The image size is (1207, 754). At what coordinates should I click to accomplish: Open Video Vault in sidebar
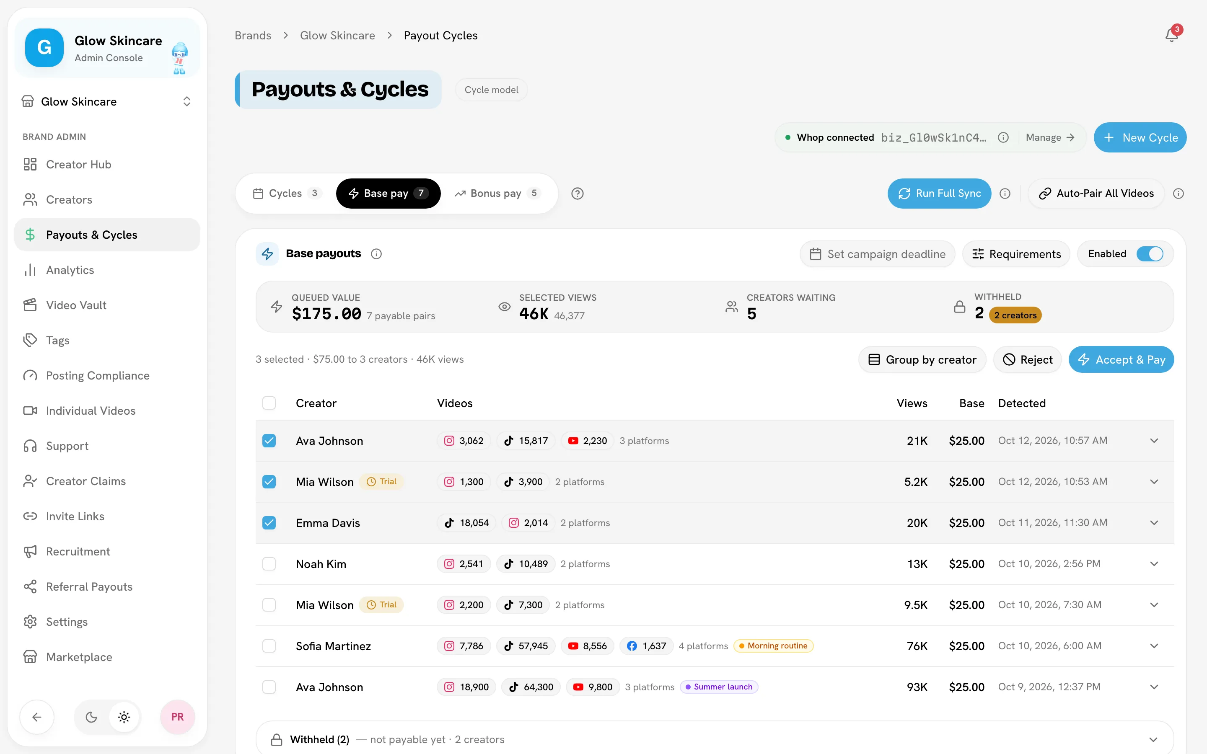pos(107,305)
